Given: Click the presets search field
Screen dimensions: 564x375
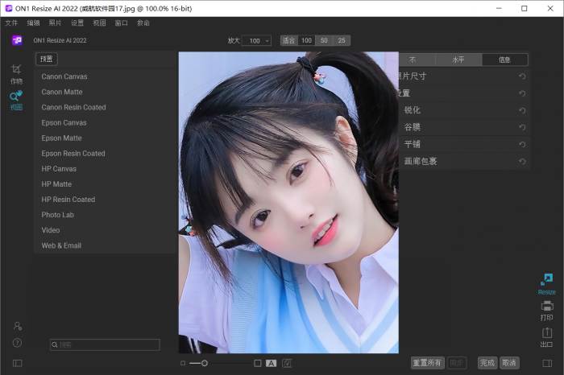Looking at the screenshot, I should pos(105,345).
